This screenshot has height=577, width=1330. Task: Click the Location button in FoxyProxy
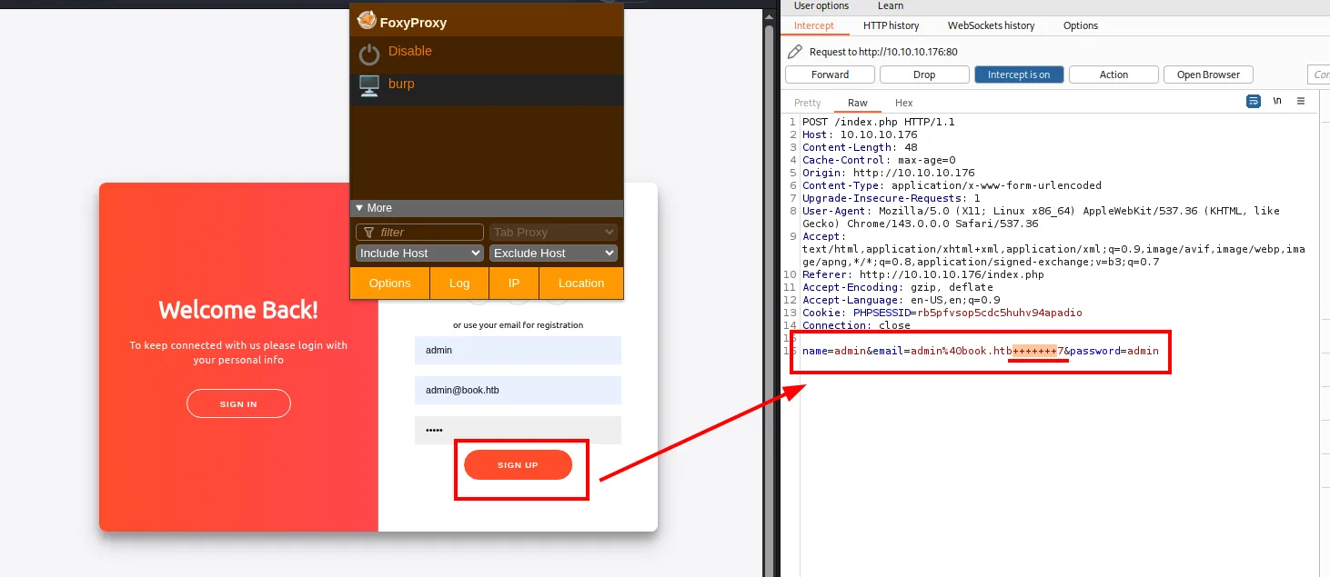[x=581, y=283]
